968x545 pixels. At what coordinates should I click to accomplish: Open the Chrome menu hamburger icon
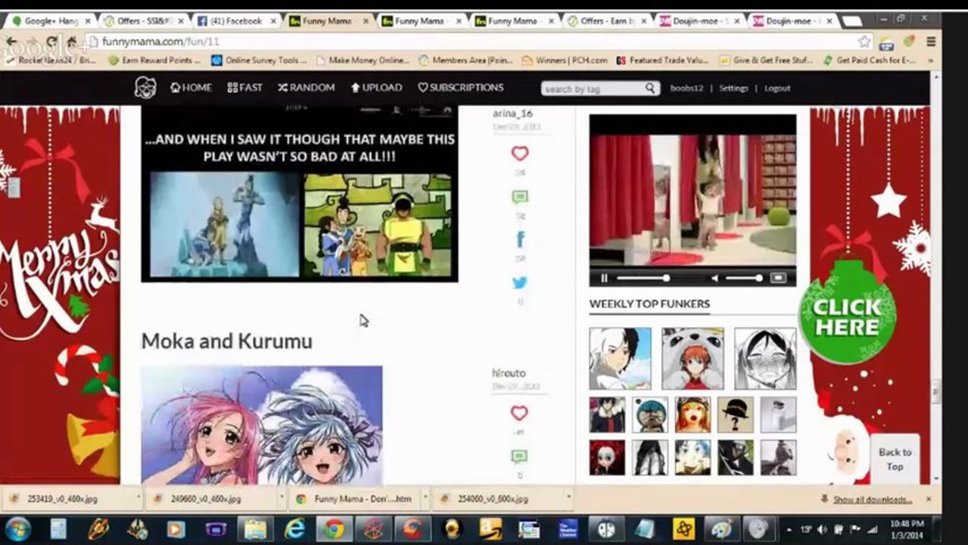[931, 42]
